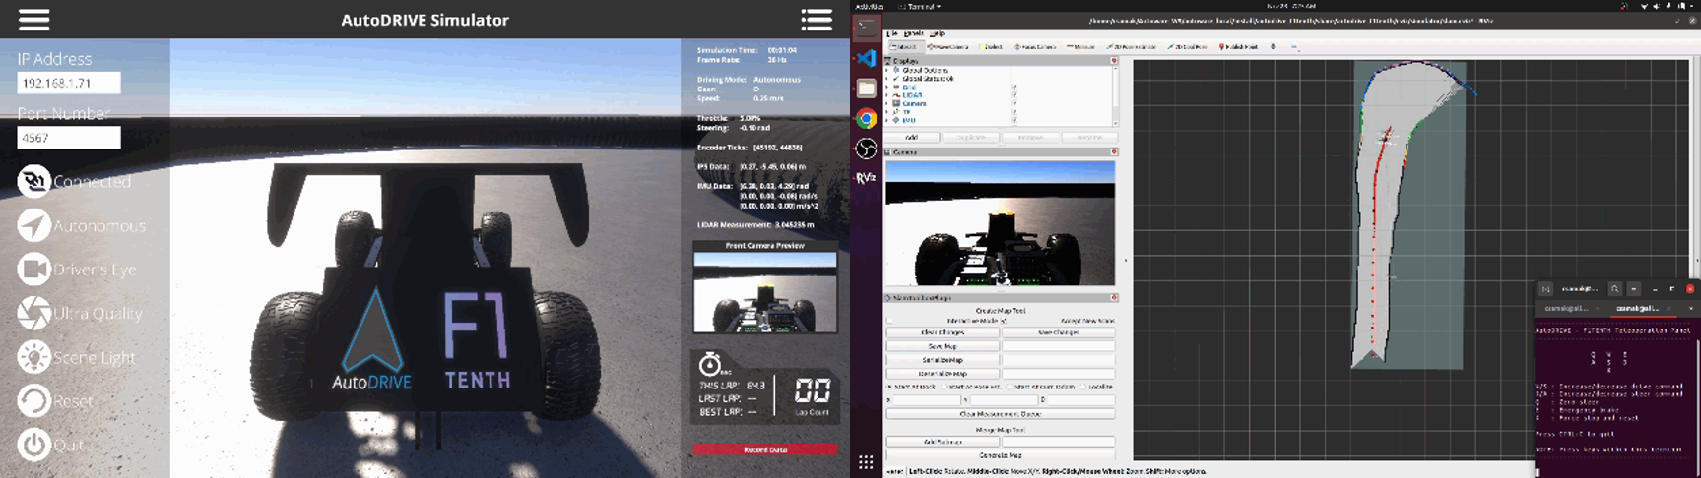Launch OBS Studio from the Ubuntu dock
Viewport: 1701px width, 478px height.
(x=866, y=149)
